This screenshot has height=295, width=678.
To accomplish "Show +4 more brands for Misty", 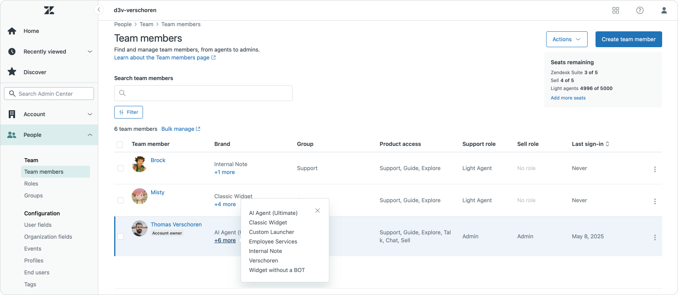I will [x=225, y=204].
